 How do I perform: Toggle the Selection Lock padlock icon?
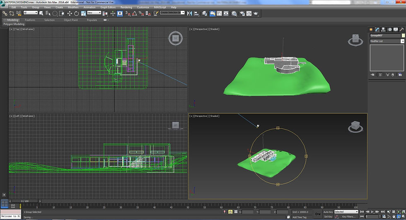tap(230, 212)
